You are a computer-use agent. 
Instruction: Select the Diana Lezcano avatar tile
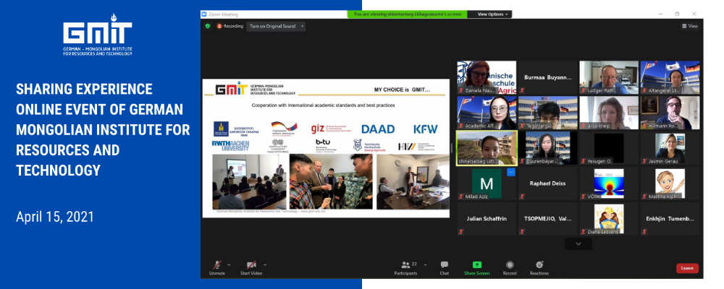(x=609, y=218)
